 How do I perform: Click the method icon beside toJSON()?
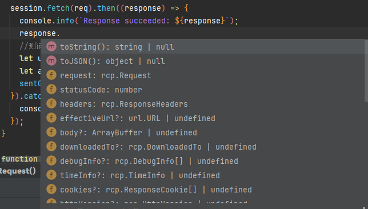(x=51, y=61)
